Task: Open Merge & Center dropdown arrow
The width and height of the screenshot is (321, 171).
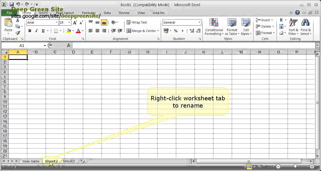Action: tap(158, 31)
